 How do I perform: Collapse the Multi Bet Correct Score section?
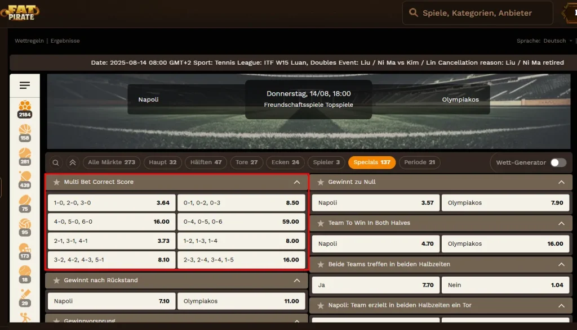(x=297, y=182)
